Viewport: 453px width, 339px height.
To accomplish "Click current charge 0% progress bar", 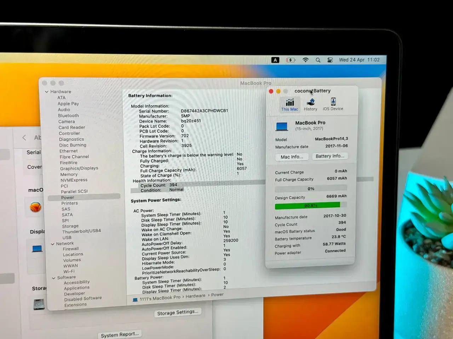I will coord(311,189).
